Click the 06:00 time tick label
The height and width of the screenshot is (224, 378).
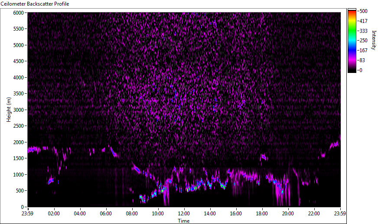[106, 214]
